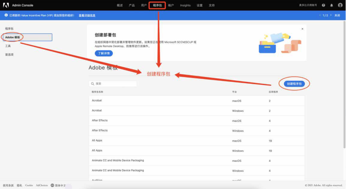The width and height of the screenshot is (346, 189).
Task: Open the 产品 tab
Action: tap(132, 5)
